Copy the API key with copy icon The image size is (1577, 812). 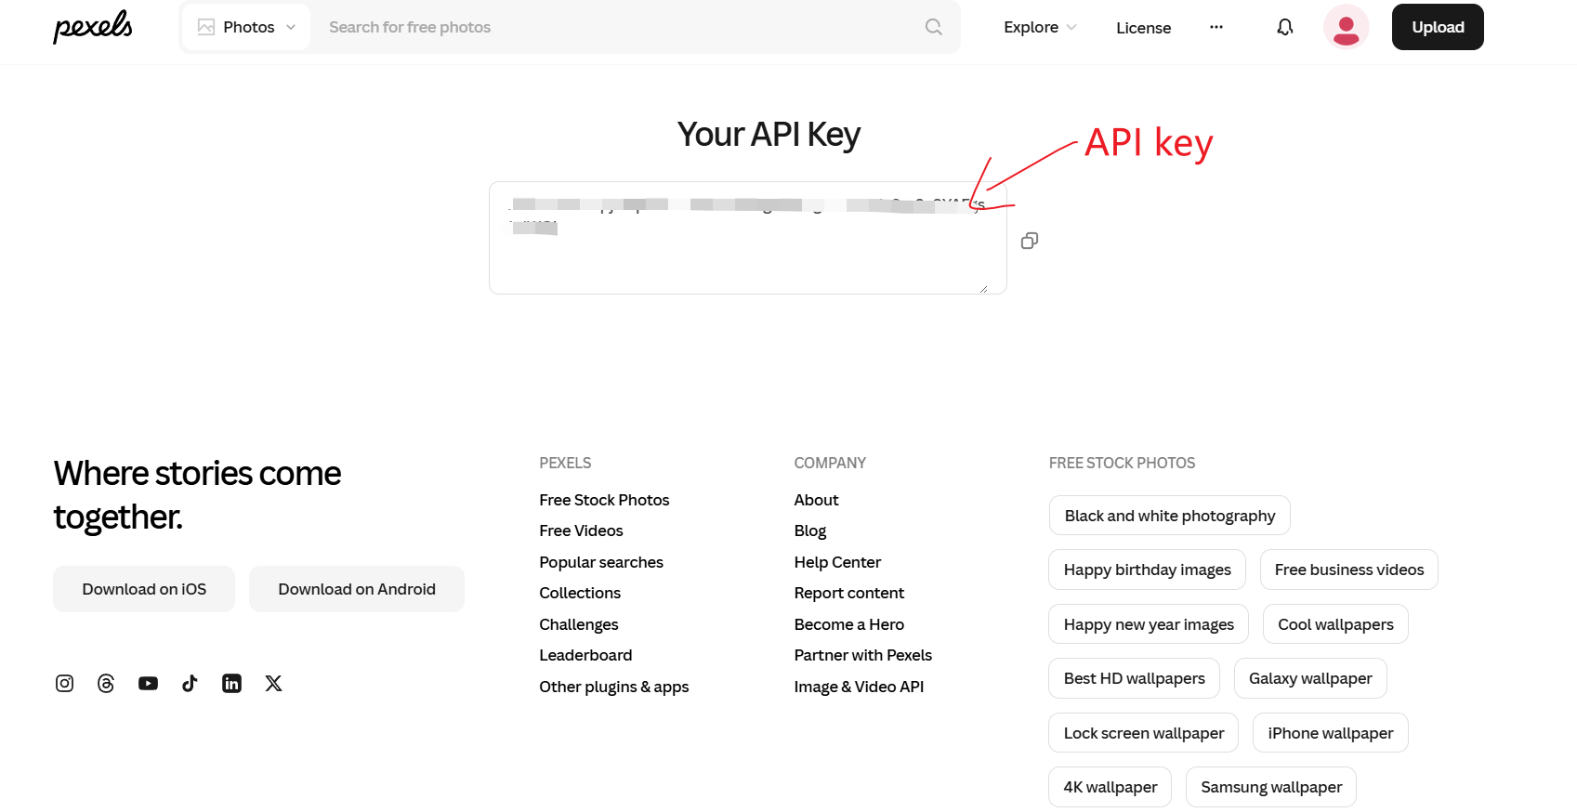pyautogui.click(x=1030, y=241)
